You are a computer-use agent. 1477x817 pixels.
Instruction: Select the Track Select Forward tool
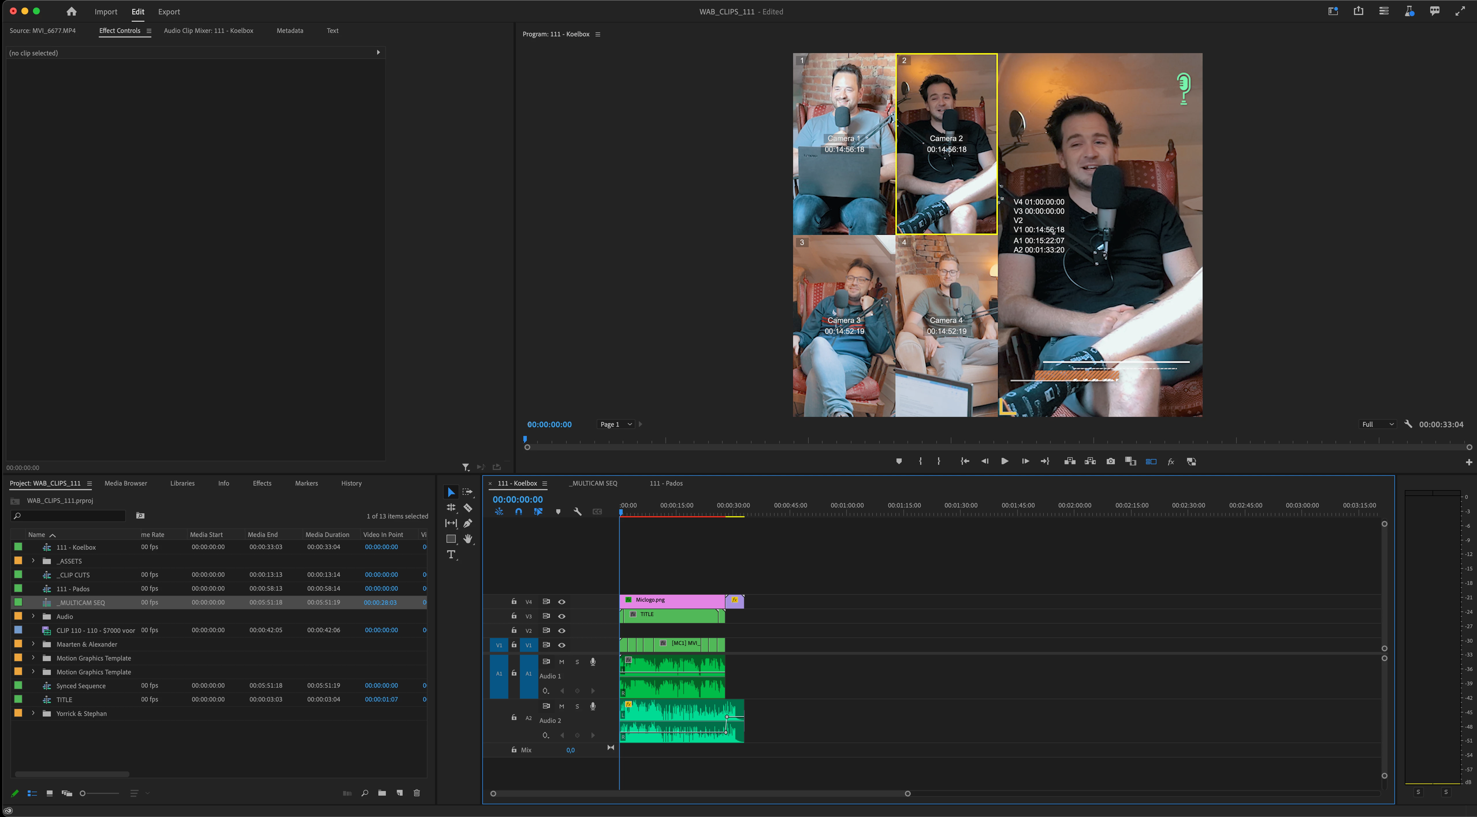point(468,492)
